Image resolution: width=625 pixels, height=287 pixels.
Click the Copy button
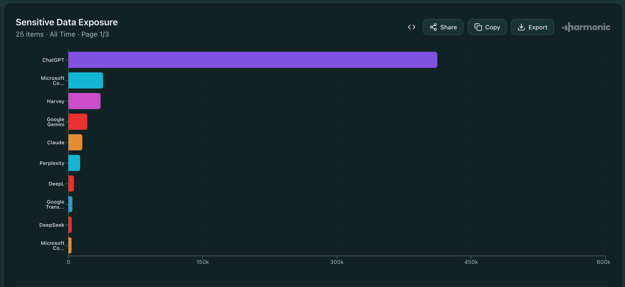487,27
